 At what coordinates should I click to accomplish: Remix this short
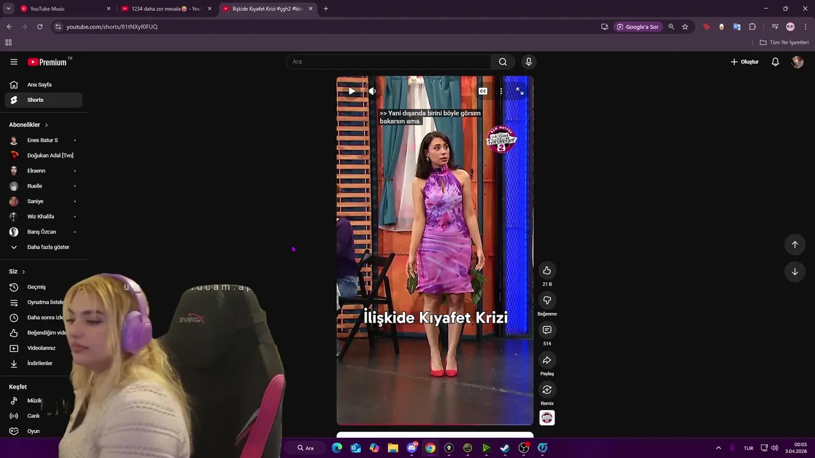(x=547, y=389)
